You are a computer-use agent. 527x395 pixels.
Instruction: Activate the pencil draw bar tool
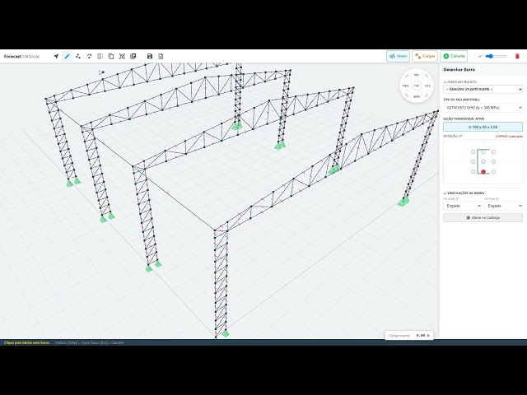click(x=68, y=56)
